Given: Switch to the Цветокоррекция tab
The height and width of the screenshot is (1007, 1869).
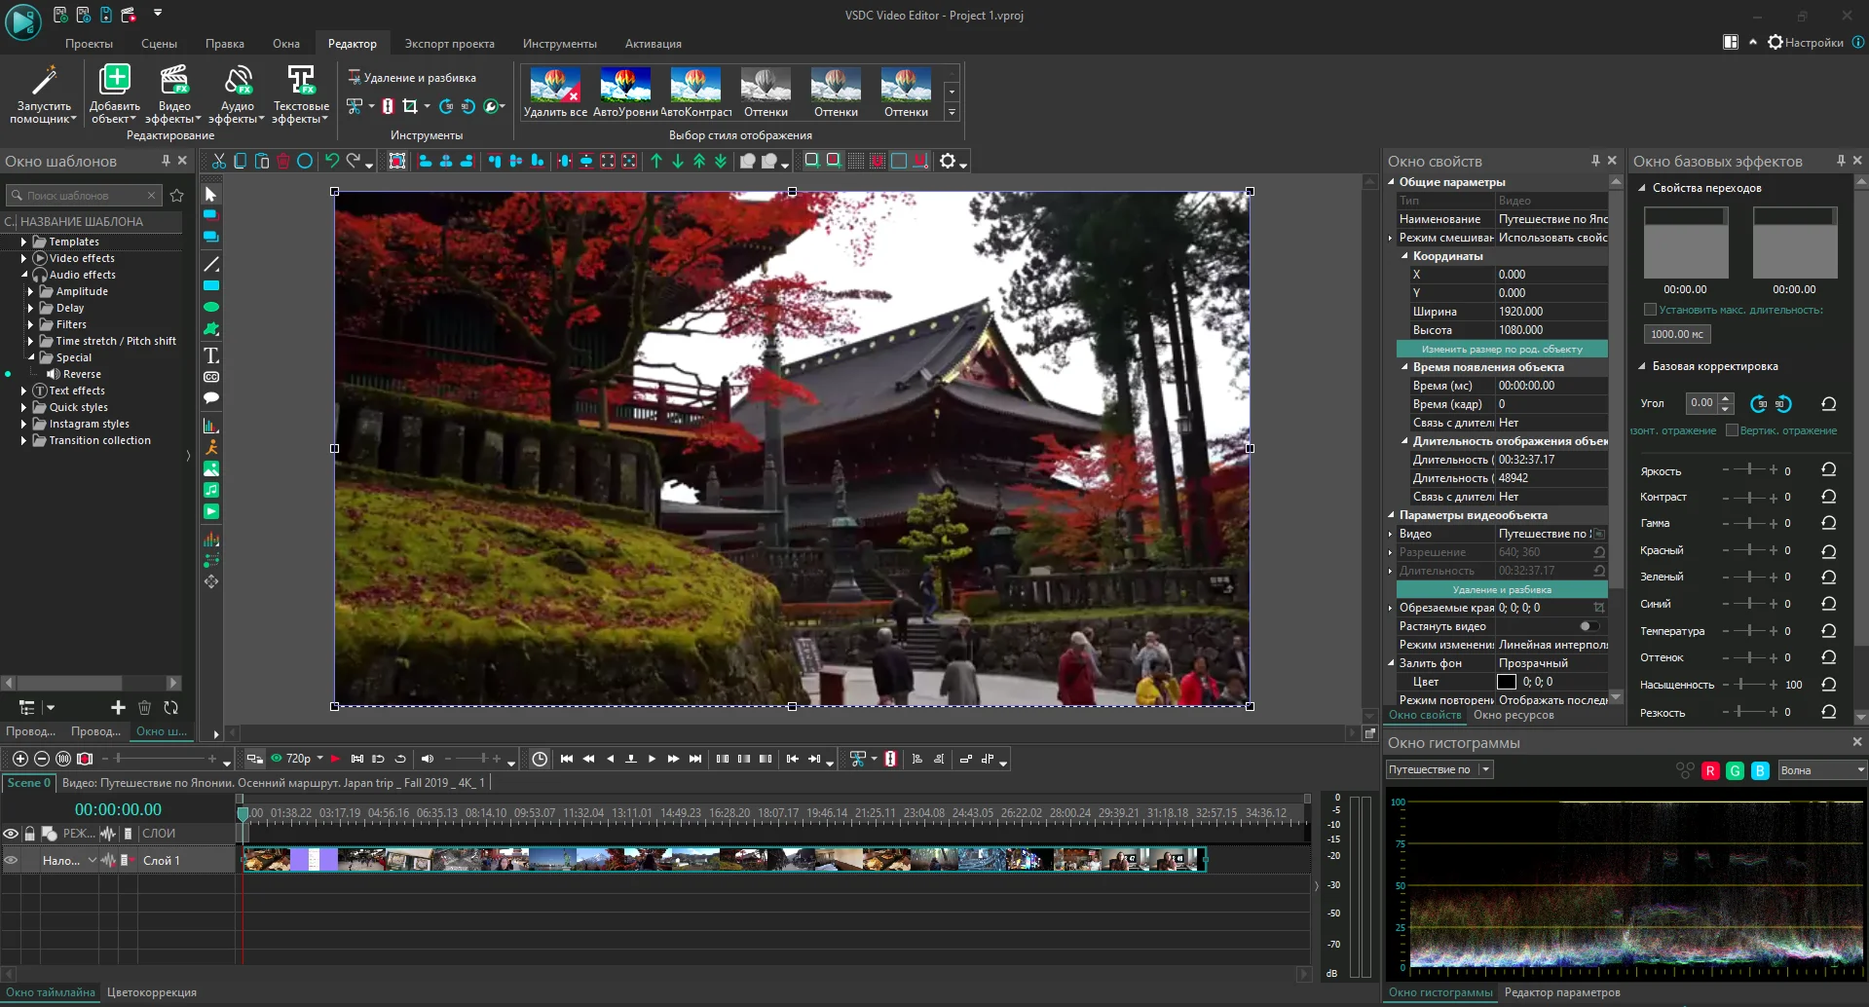Looking at the screenshot, I should (152, 992).
